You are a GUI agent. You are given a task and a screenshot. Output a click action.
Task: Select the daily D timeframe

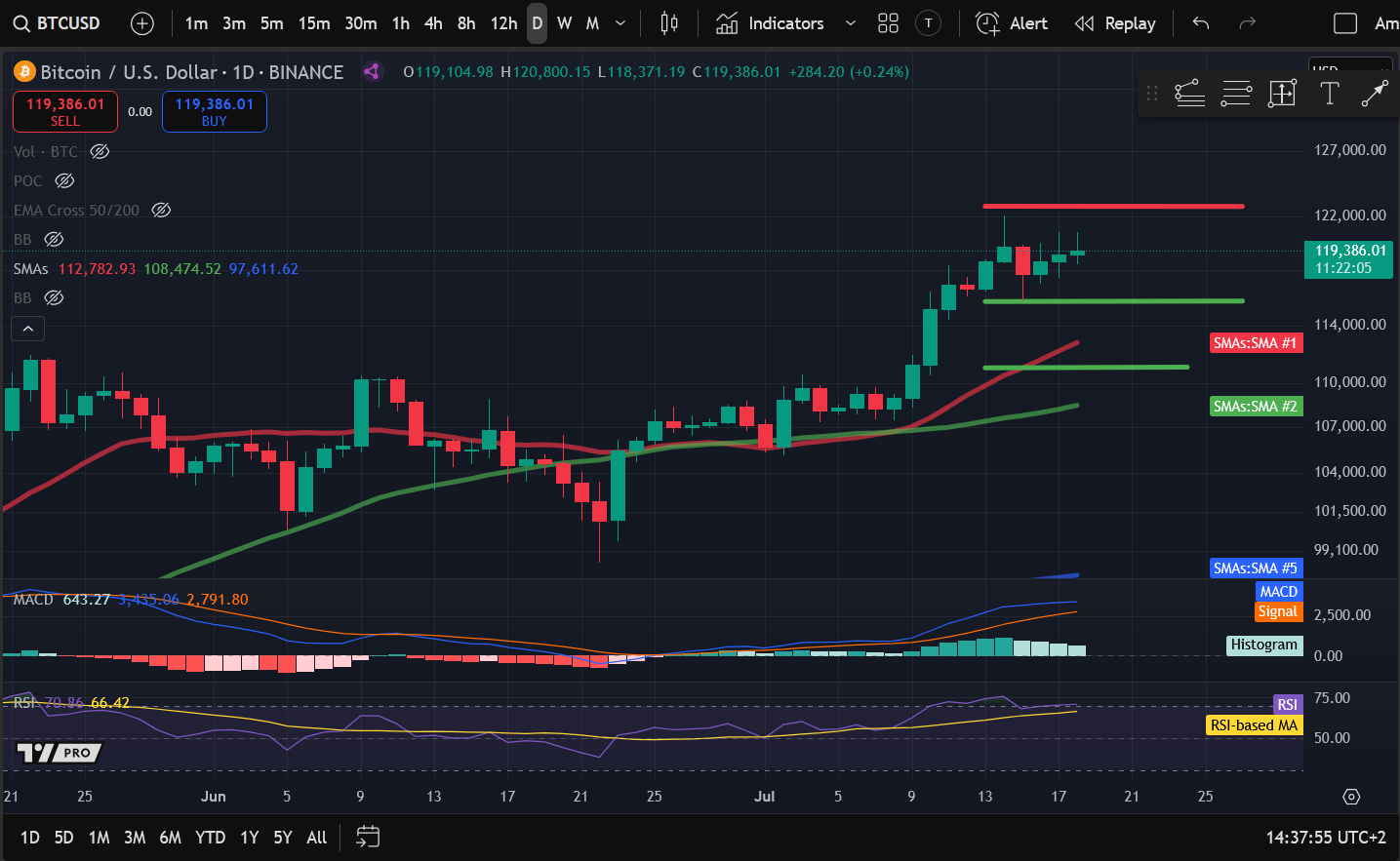538,23
